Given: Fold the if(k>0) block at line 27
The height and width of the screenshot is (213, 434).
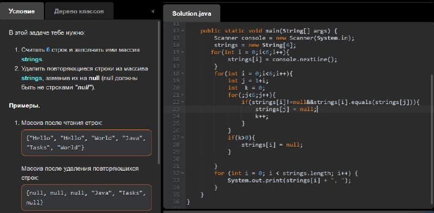Looking at the screenshot, I should coord(182,138).
